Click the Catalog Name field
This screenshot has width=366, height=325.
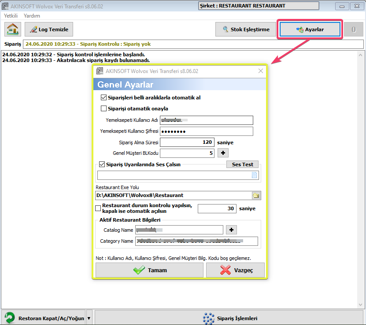(179, 230)
